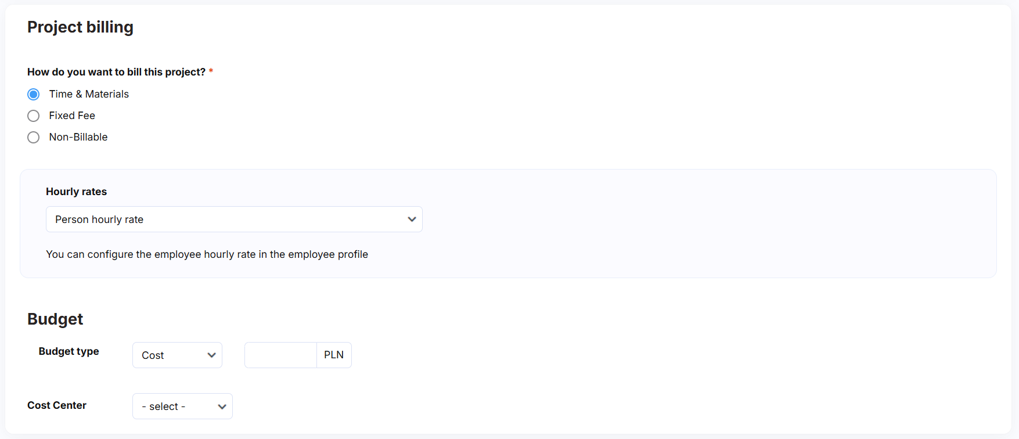Choose the Fixed Fee radio button
The image size is (1019, 439).
[x=34, y=116]
